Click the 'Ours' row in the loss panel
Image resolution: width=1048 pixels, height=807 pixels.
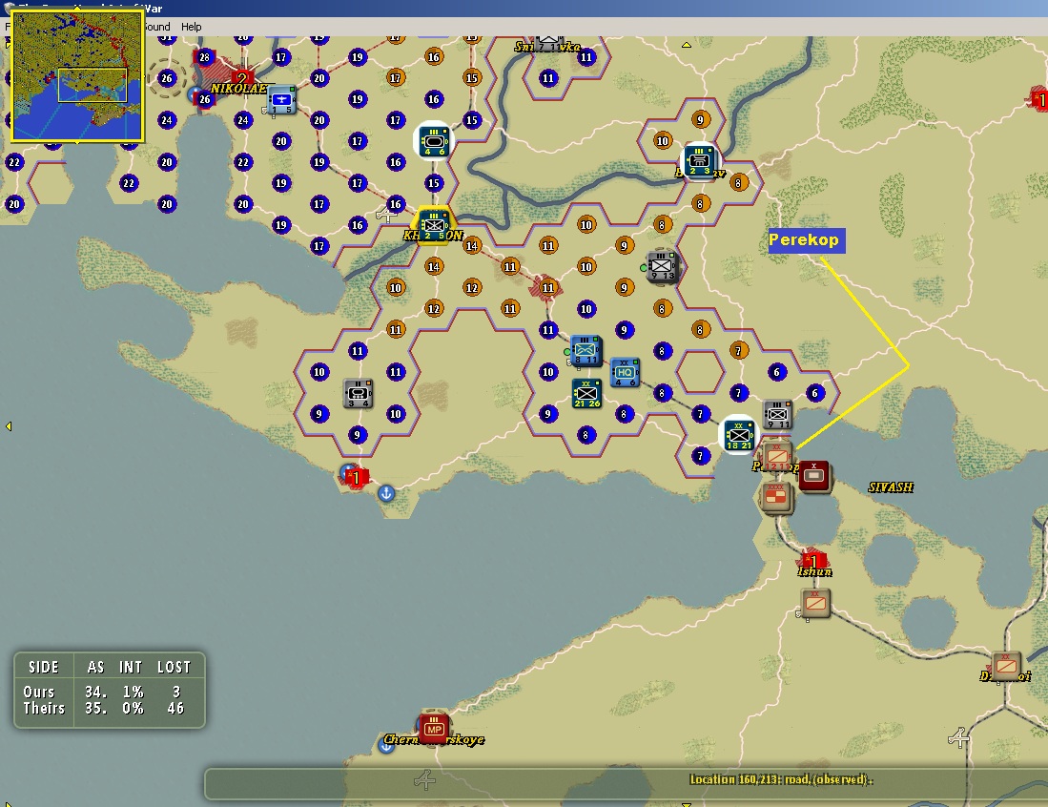[x=110, y=692]
